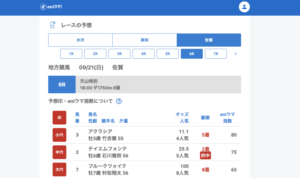Image resolution: width=300 pixels, height=178 pixels.
Task: Switch to the 水沢 racetrack tab
Action: [80, 40]
